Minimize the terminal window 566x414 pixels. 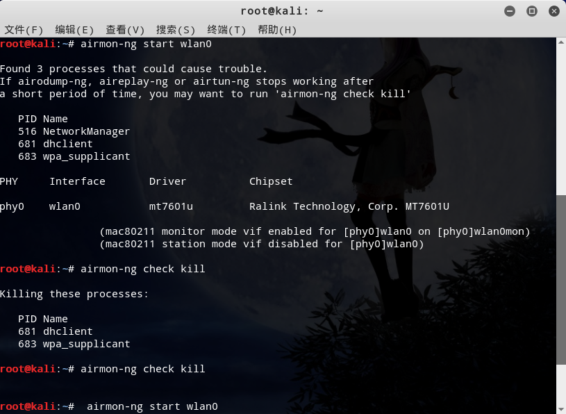(x=510, y=11)
